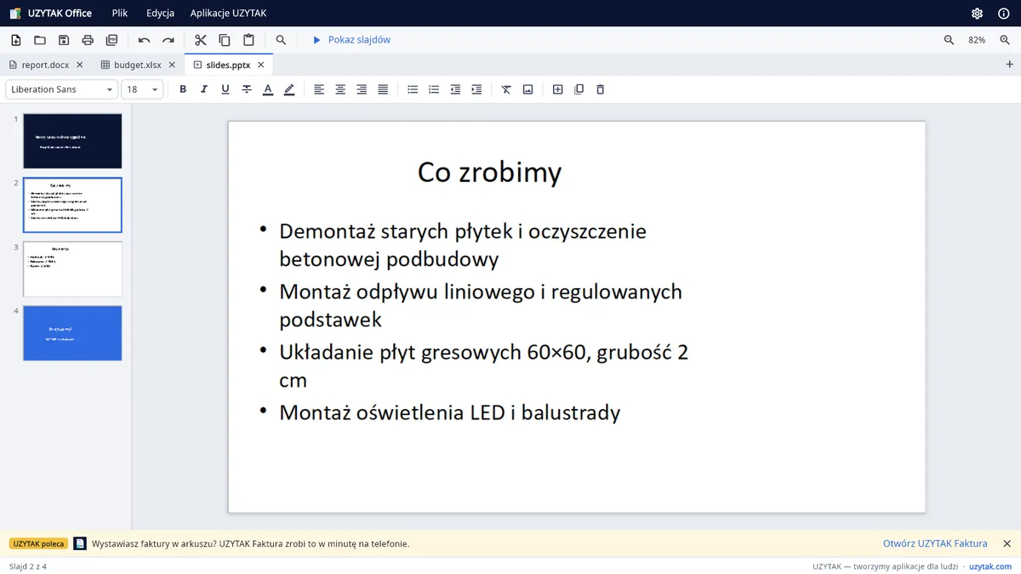Start slideshow with Pokaz slajdów
The width and height of the screenshot is (1021, 574).
(x=351, y=40)
